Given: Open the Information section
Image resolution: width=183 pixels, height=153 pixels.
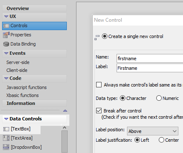Looking at the screenshot, I should tap(34, 103).
